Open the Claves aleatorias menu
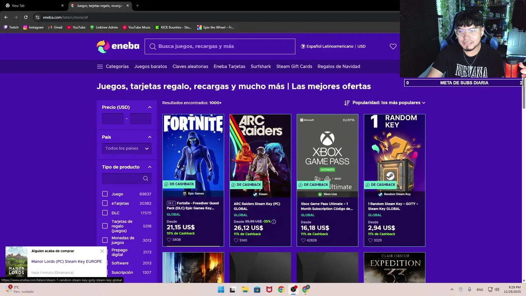Image resolution: width=526 pixels, height=296 pixels. point(190,67)
